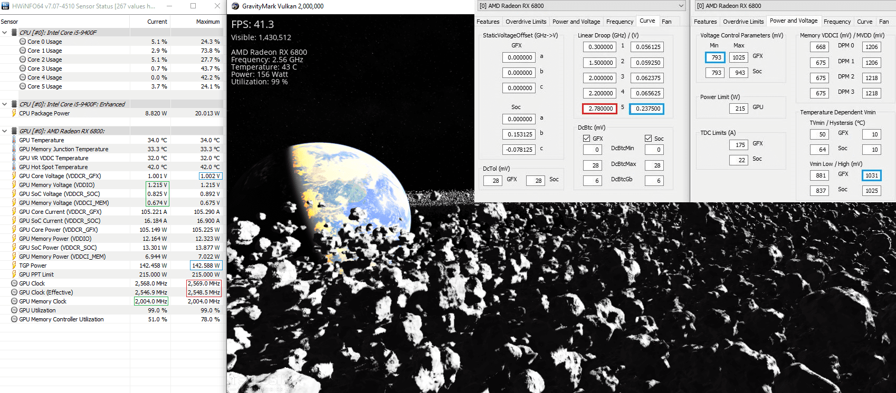Toggle the GFX checkbox under DcBtc
896x393 pixels.
pos(586,139)
